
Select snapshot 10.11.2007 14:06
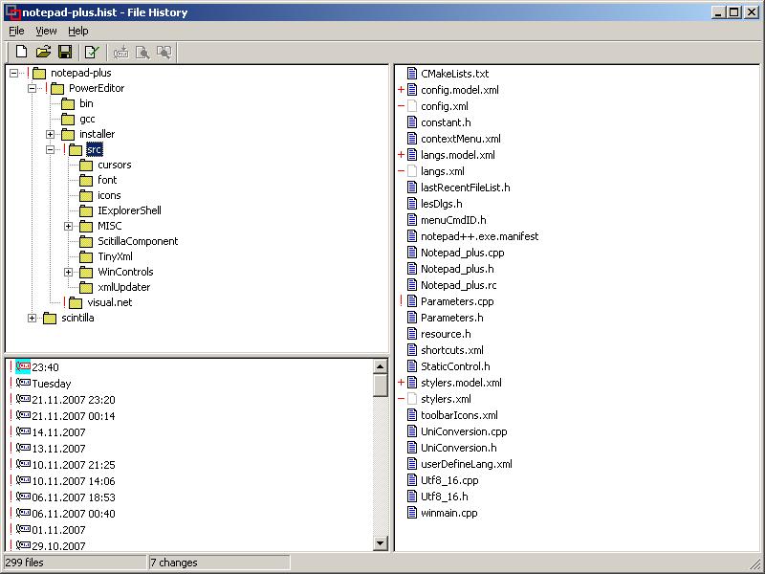click(74, 481)
